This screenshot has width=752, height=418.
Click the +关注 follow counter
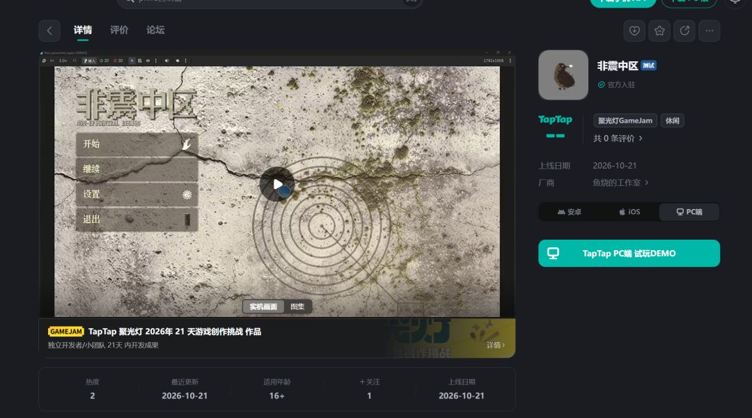[x=369, y=389]
